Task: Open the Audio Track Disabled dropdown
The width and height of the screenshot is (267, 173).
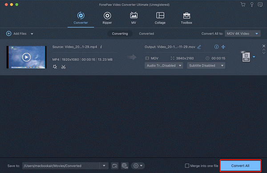Action: 164,66
